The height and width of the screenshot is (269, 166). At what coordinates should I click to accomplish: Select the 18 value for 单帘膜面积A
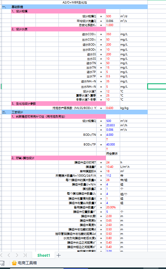(x=113, y=171)
